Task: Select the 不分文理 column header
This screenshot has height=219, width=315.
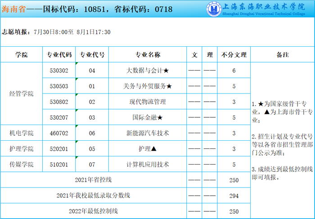Action: pyautogui.click(x=234, y=55)
